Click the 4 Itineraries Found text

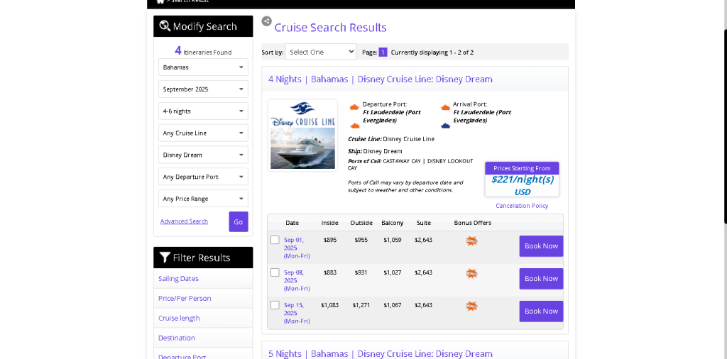(x=203, y=51)
